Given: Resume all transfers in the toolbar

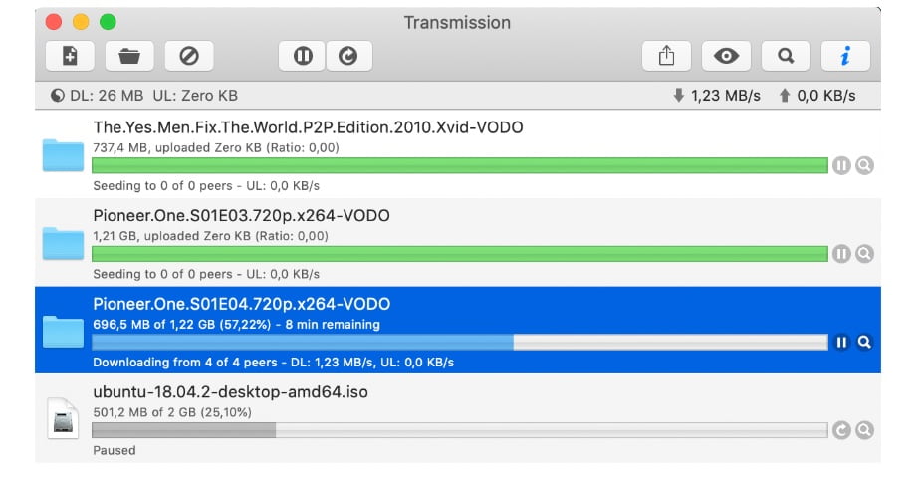Looking at the screenshot, I should coord(348,56).
